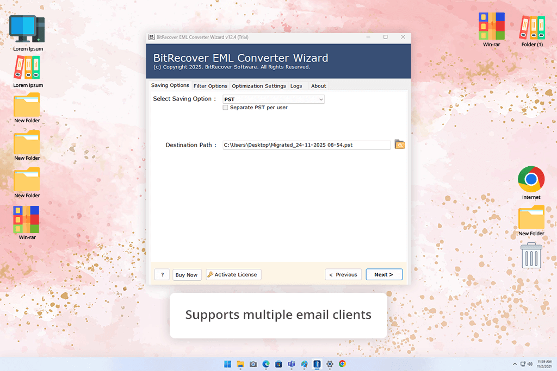Enable the Separate PST per user checkbox
Screen dimensions: 557x371
coord(225,108)
